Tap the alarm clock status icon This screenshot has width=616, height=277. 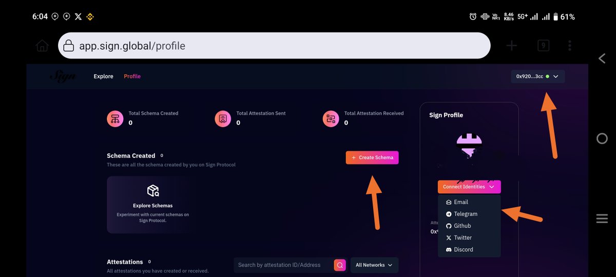point(473,16)
